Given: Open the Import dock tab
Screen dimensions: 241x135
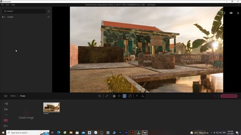Looking at the screenshot, I should (x=6, y=103).
